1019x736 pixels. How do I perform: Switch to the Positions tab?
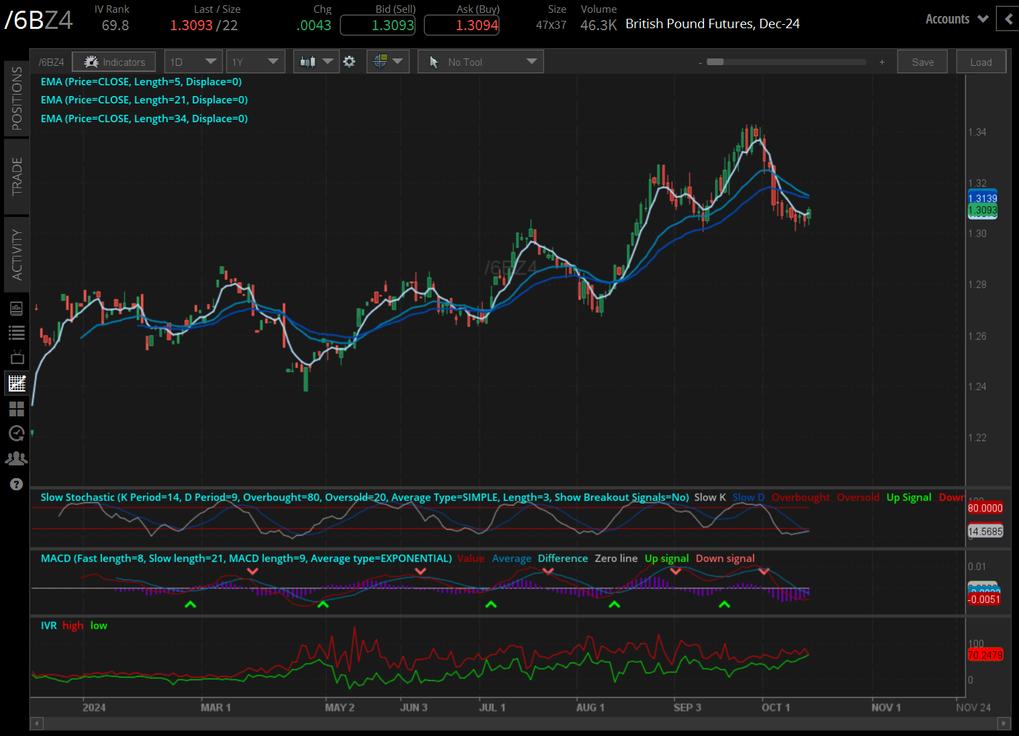(x=17, y=99)
